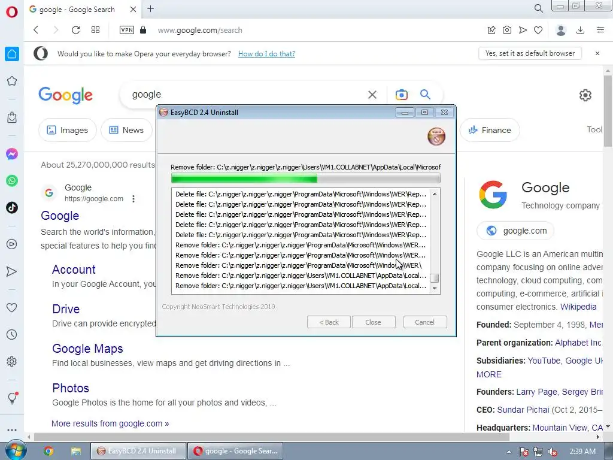The width and height of the screenshot is (613, 460).
Task: Open bookmarks star in Opera sidebar
Action: (12, 81)
